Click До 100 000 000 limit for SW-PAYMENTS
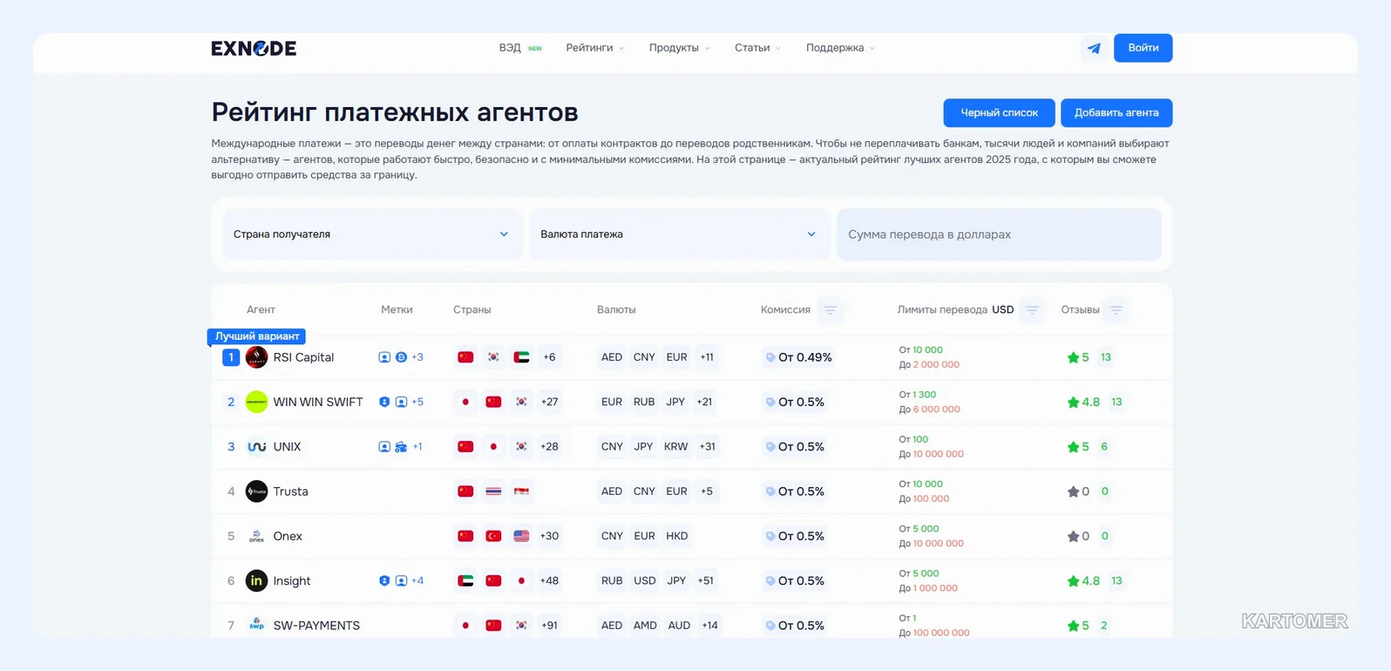The image size is (1391, 671). (x=934, y=633)
